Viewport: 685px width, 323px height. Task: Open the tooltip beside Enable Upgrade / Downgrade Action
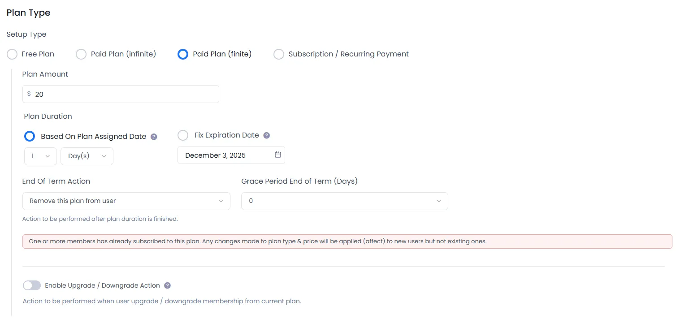[167, 285]
